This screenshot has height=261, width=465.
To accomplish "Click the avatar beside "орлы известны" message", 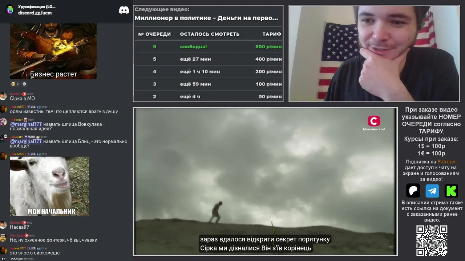I will tap(3, 109).
